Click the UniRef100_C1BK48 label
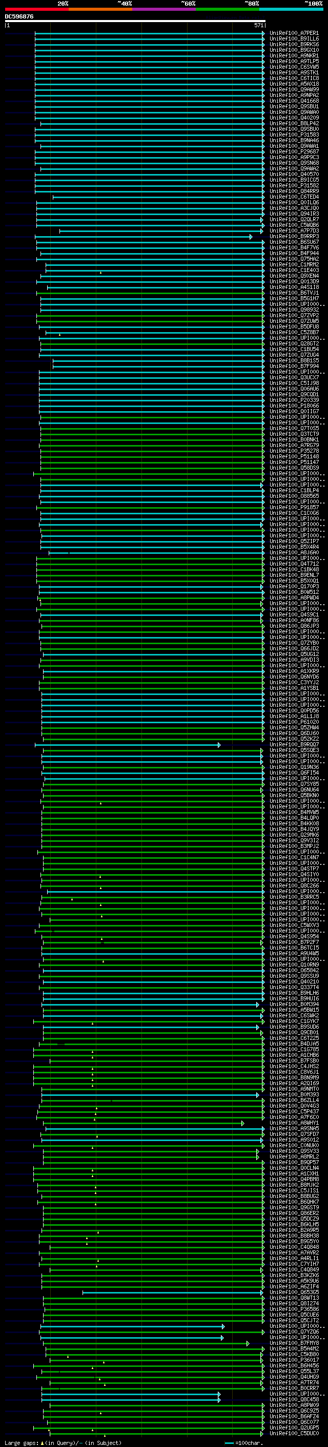The image size is (328, 1447). coord(294,569)
